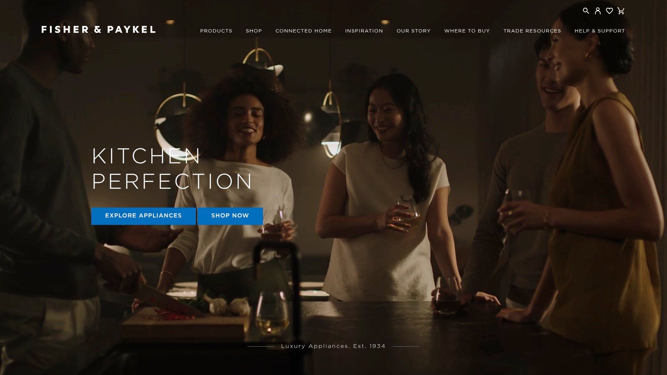Image resolution: width=667 pixels, height=375 pixels.
Task: Open the user account icon
Action: tap(597, 11)
